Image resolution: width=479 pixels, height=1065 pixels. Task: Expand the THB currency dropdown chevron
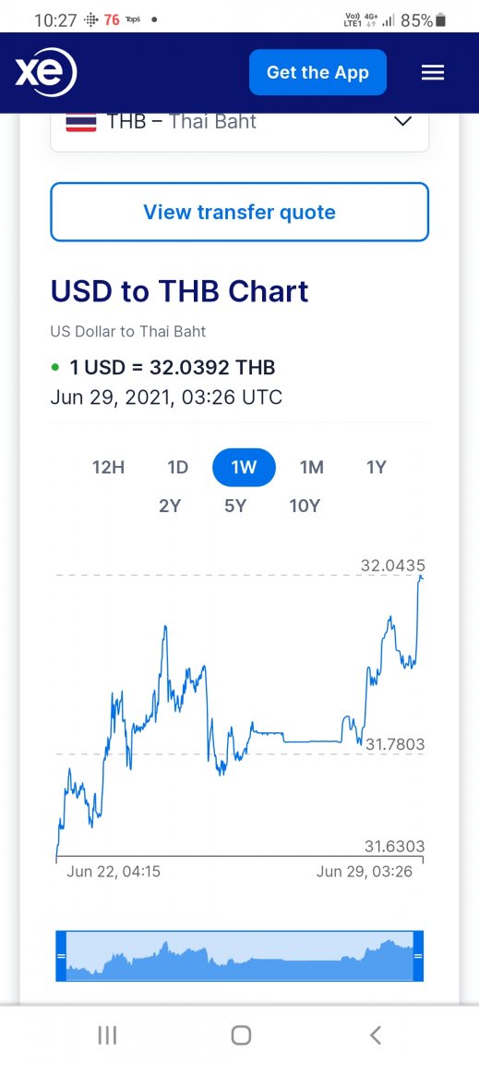point(403,122)
